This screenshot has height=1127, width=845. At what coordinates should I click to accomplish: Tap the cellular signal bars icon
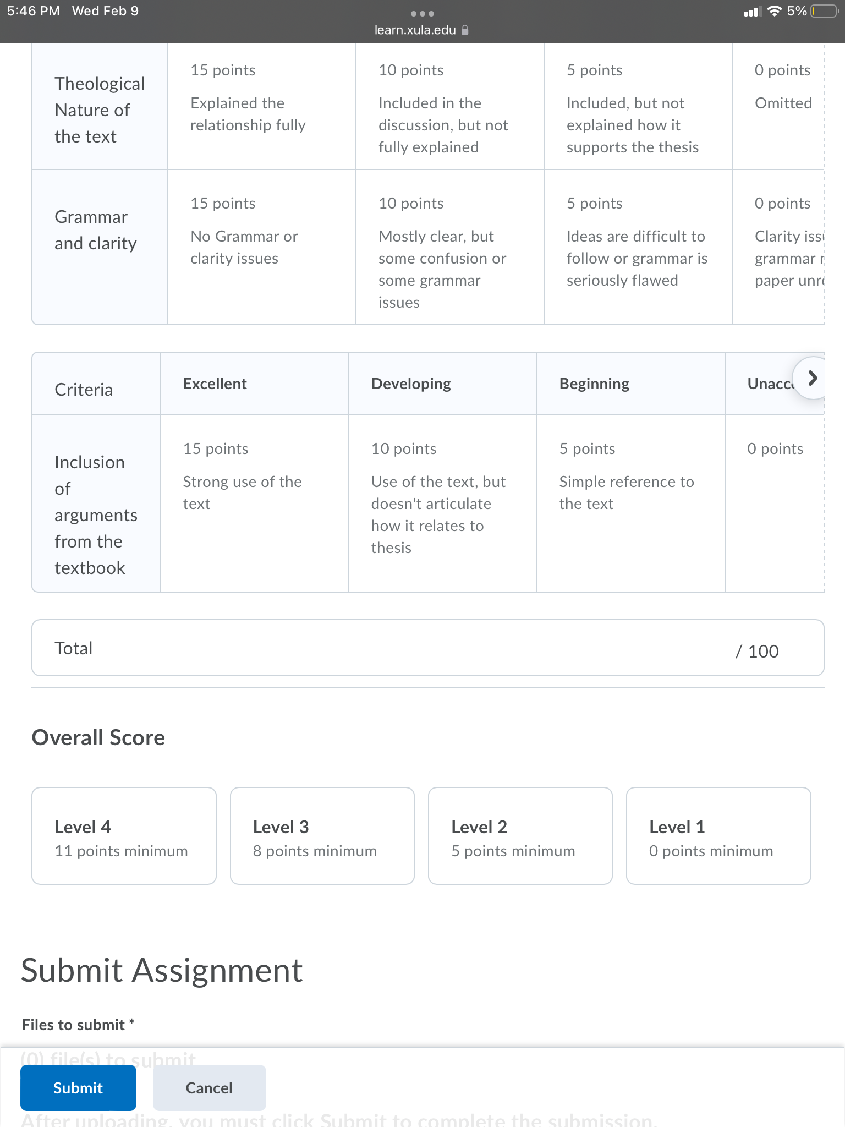point(752,12)
